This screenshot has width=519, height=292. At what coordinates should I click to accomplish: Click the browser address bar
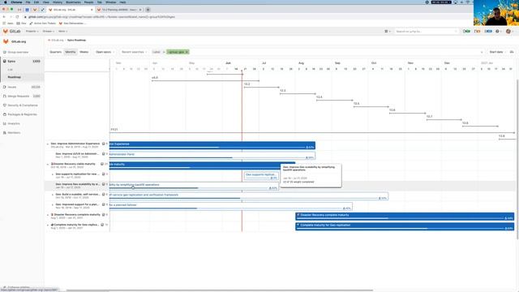coord(245,16)
